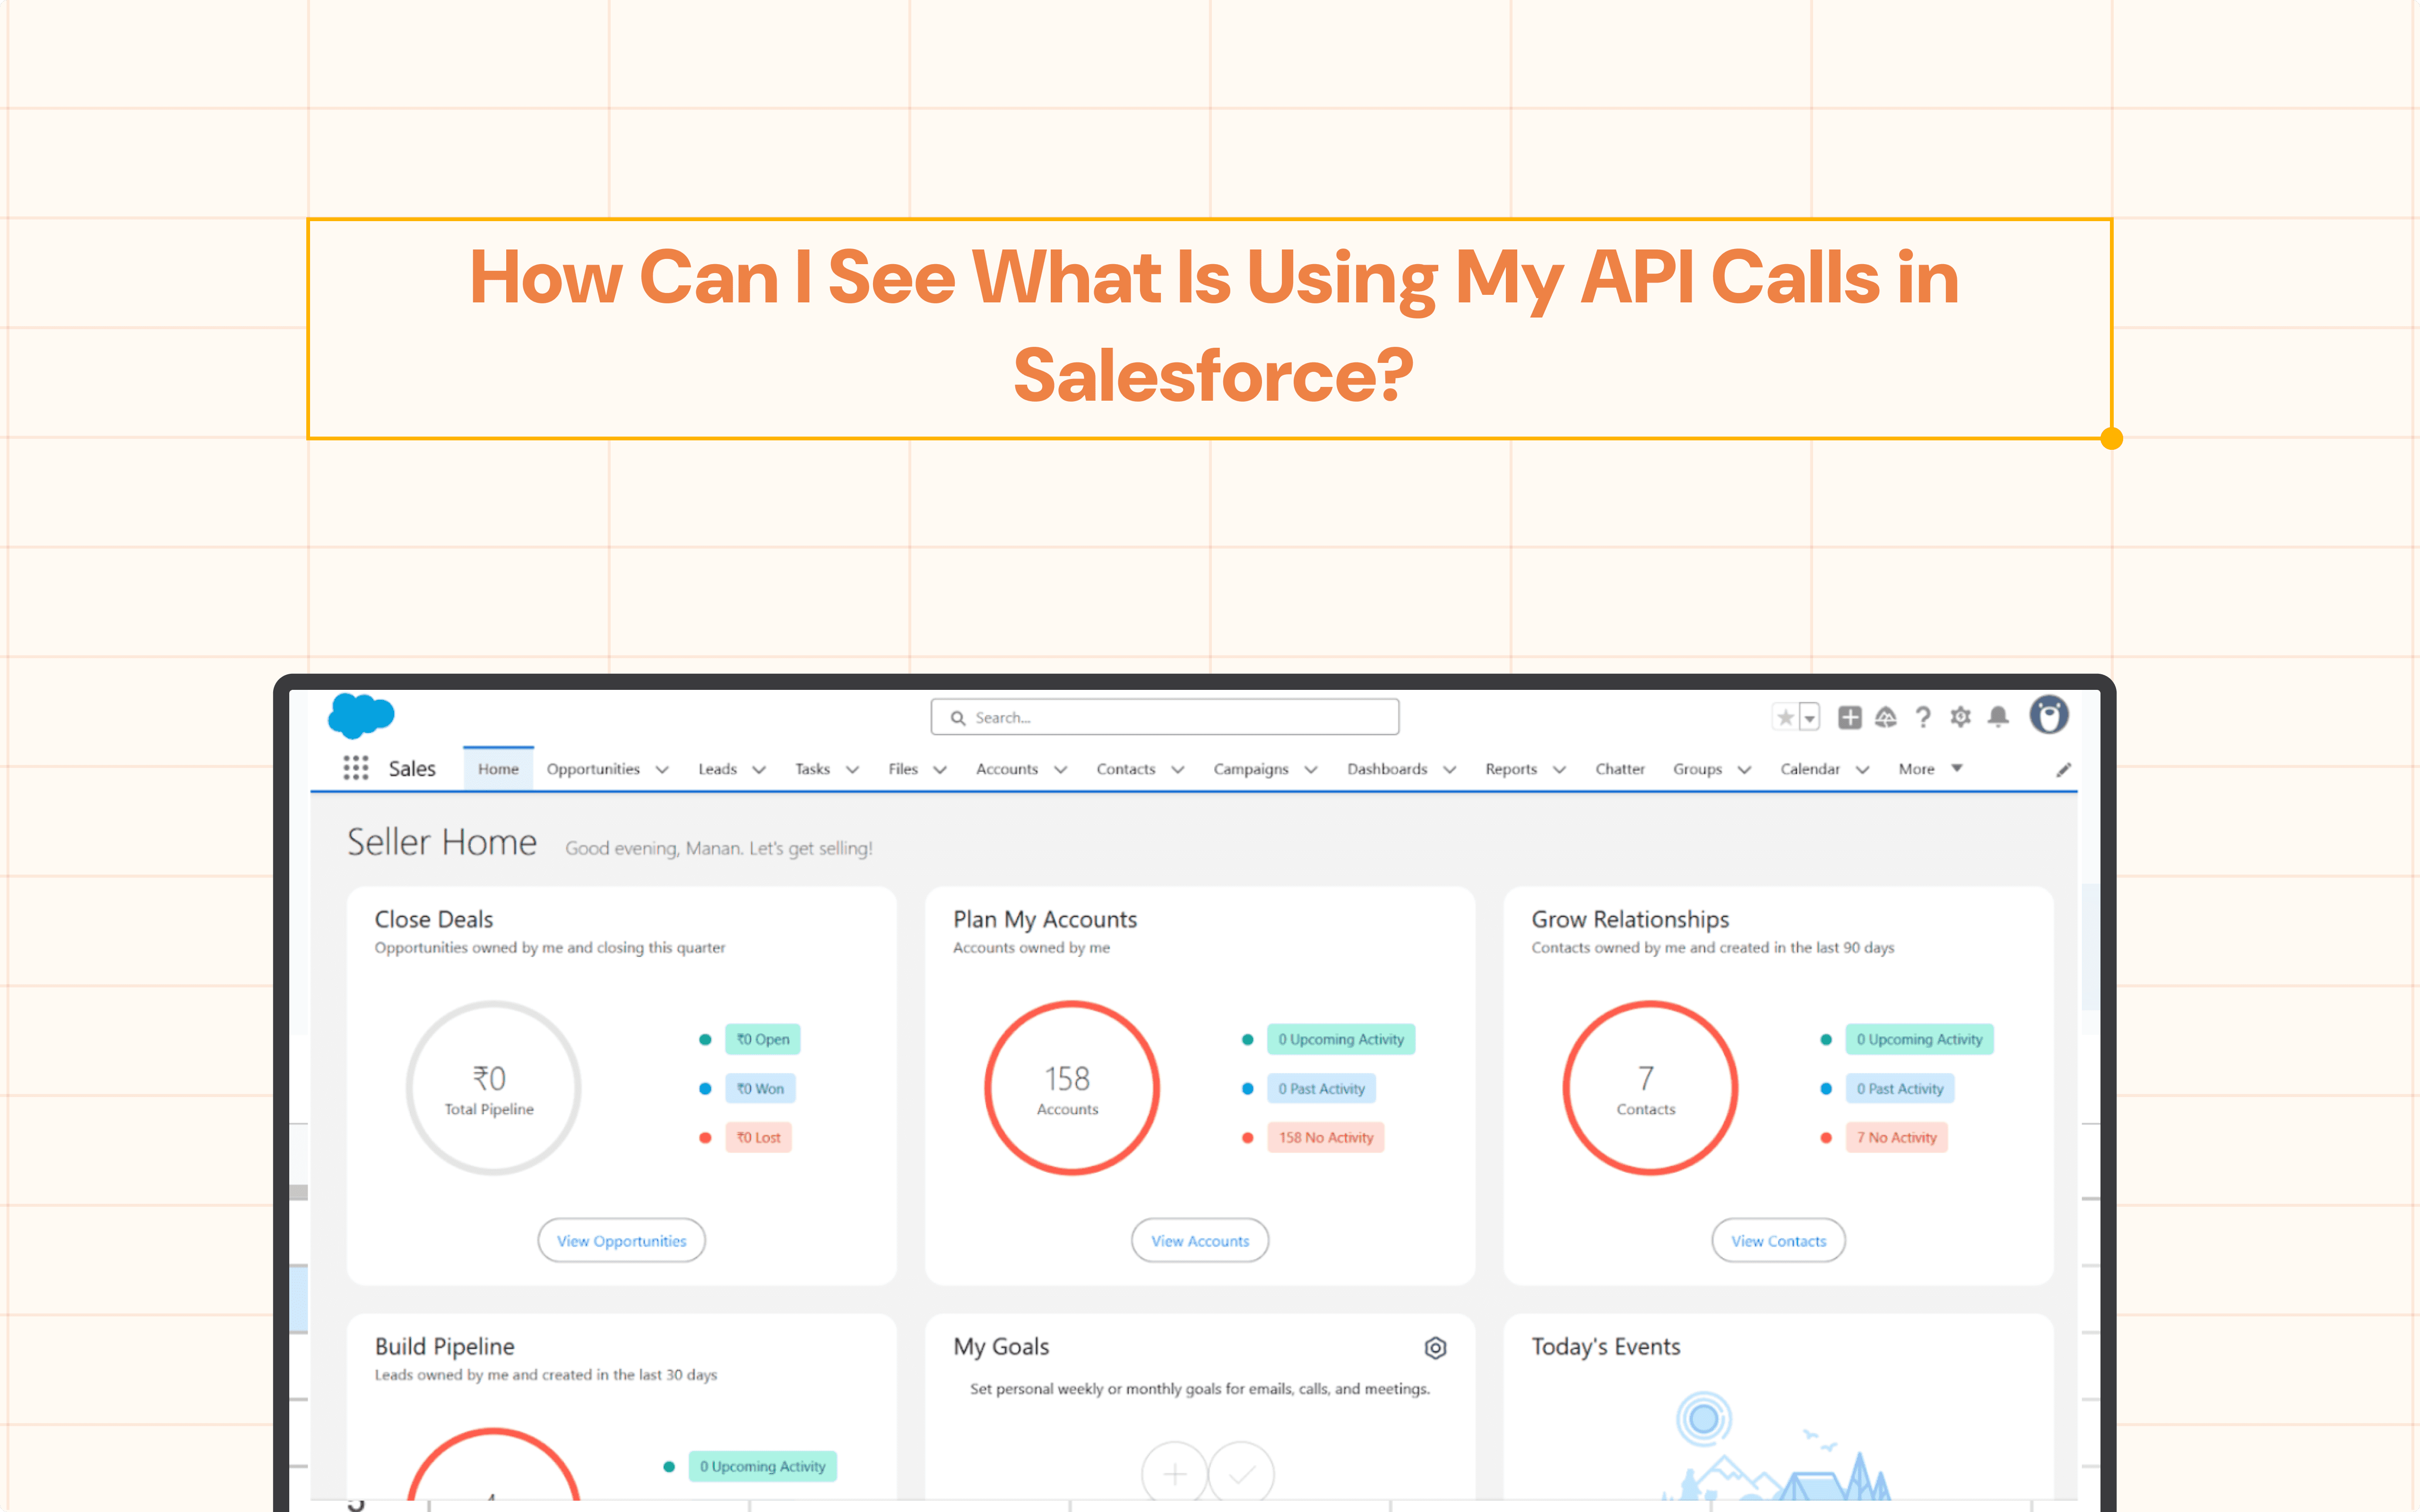Open the notifications bell
Image resolution: width=2420 pixels, height=1512 pixels.
(x=1998, y=717)
